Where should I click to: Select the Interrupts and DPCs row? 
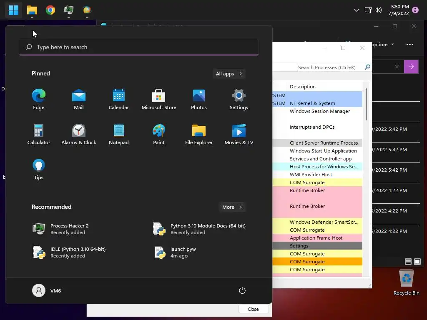coord(317,127)
